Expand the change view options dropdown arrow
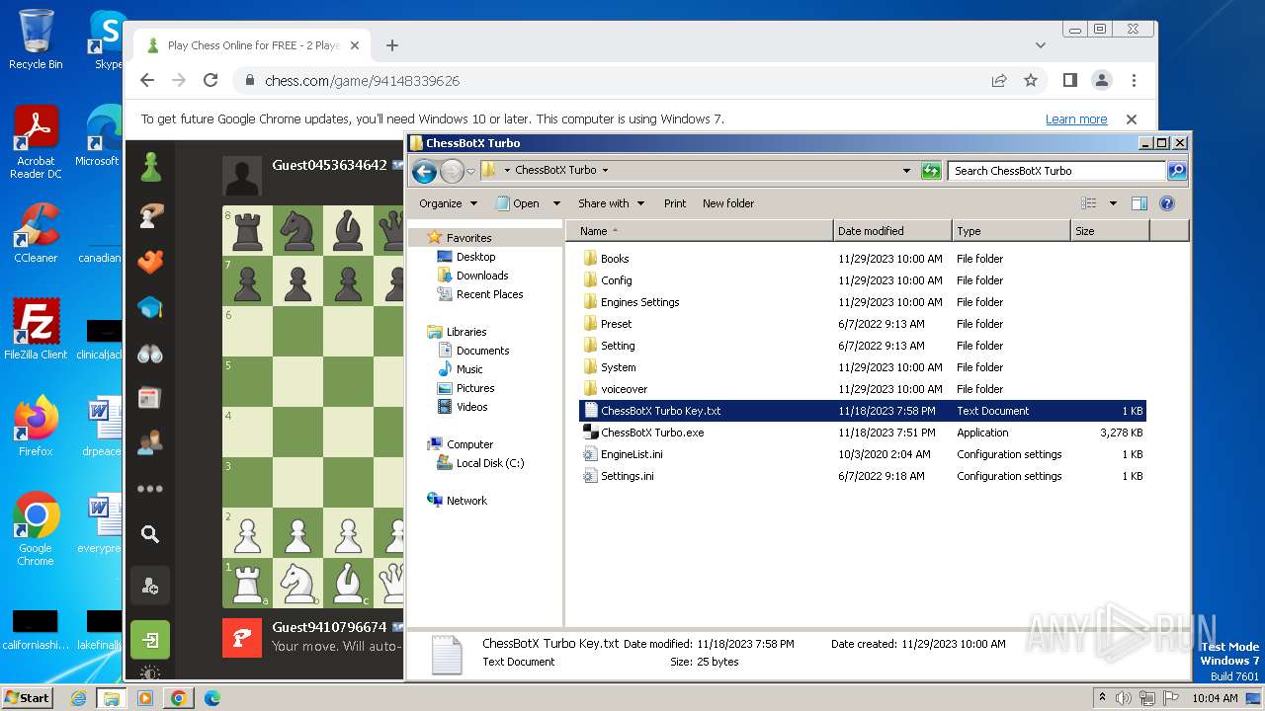 tap(1113, 203)
